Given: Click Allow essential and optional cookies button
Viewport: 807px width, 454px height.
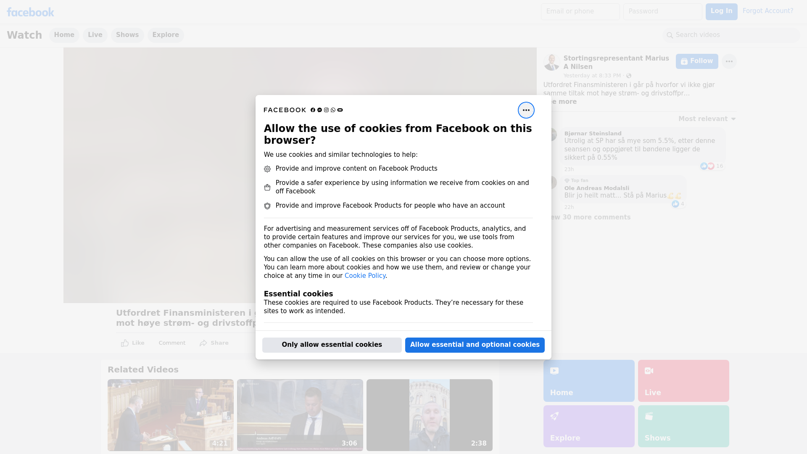Looking at the screenshot, I should click(x=475, y=345).
